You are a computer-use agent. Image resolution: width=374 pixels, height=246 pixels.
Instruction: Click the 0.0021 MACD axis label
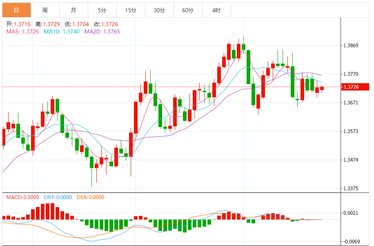[x=351, y=213]
